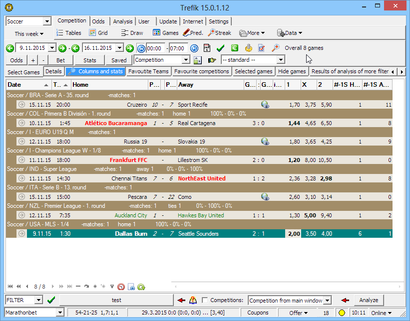The image size is (410, 321).
Task: Click the yellow circle indicator in status bar
Action: coord(342,313)
